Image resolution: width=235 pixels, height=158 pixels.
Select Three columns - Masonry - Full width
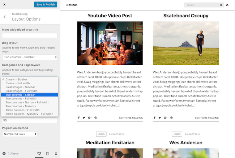click(29, 114)
